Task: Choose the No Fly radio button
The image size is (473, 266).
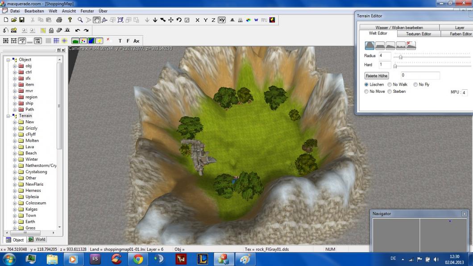Action: [415, 84]
